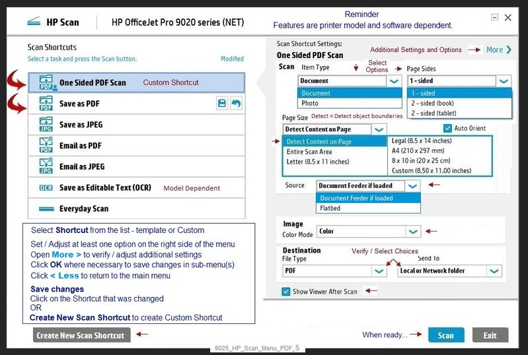Select the Email as JPEG shortcut

point(136,166)
